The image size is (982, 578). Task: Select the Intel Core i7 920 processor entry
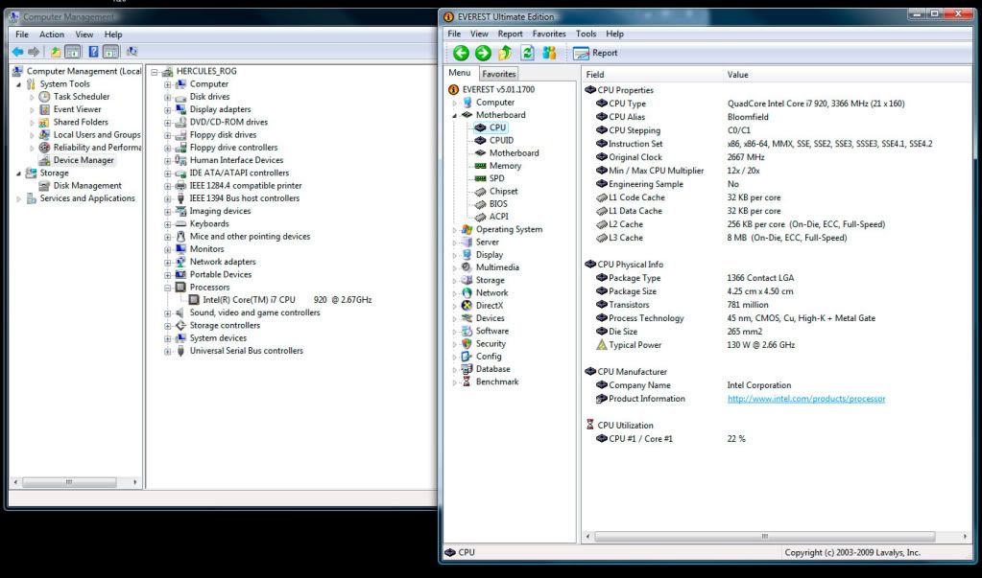(287, 300)
